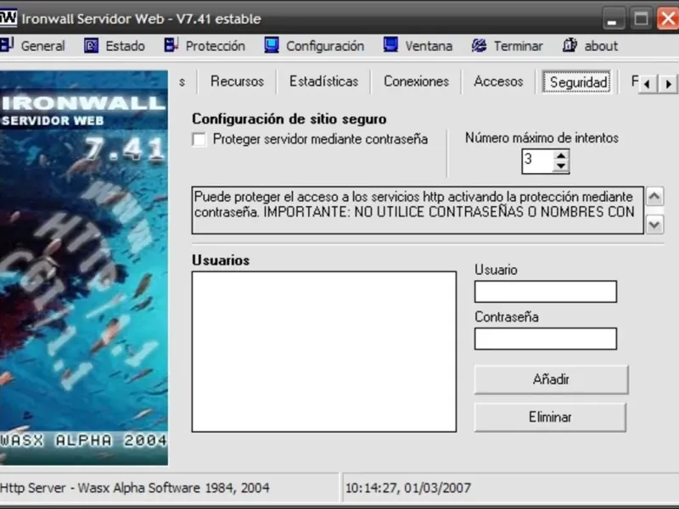The width and height of the screenshot is (679, 509).
Task: Click inside the Usuarios list box
Action: 324,351
